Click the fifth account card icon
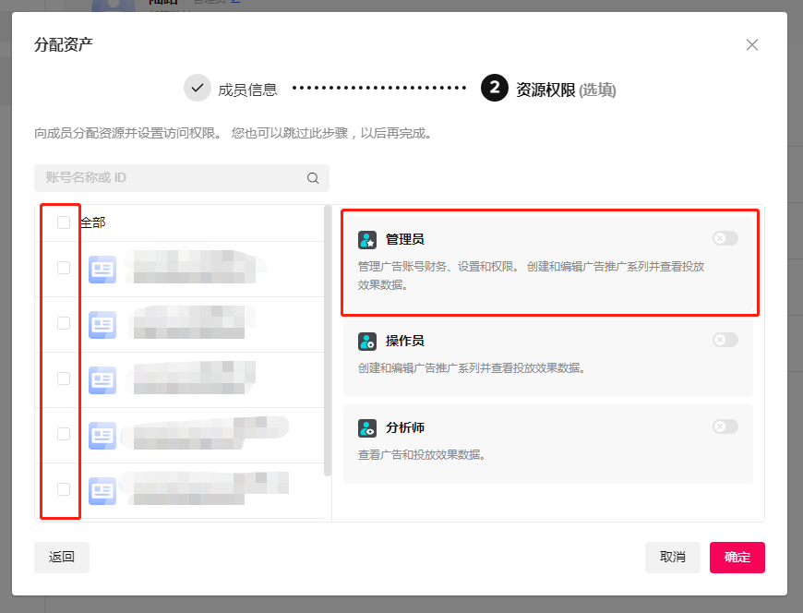Image resolution: width=803 pixels, height=613 pixels. coord(102,490)
